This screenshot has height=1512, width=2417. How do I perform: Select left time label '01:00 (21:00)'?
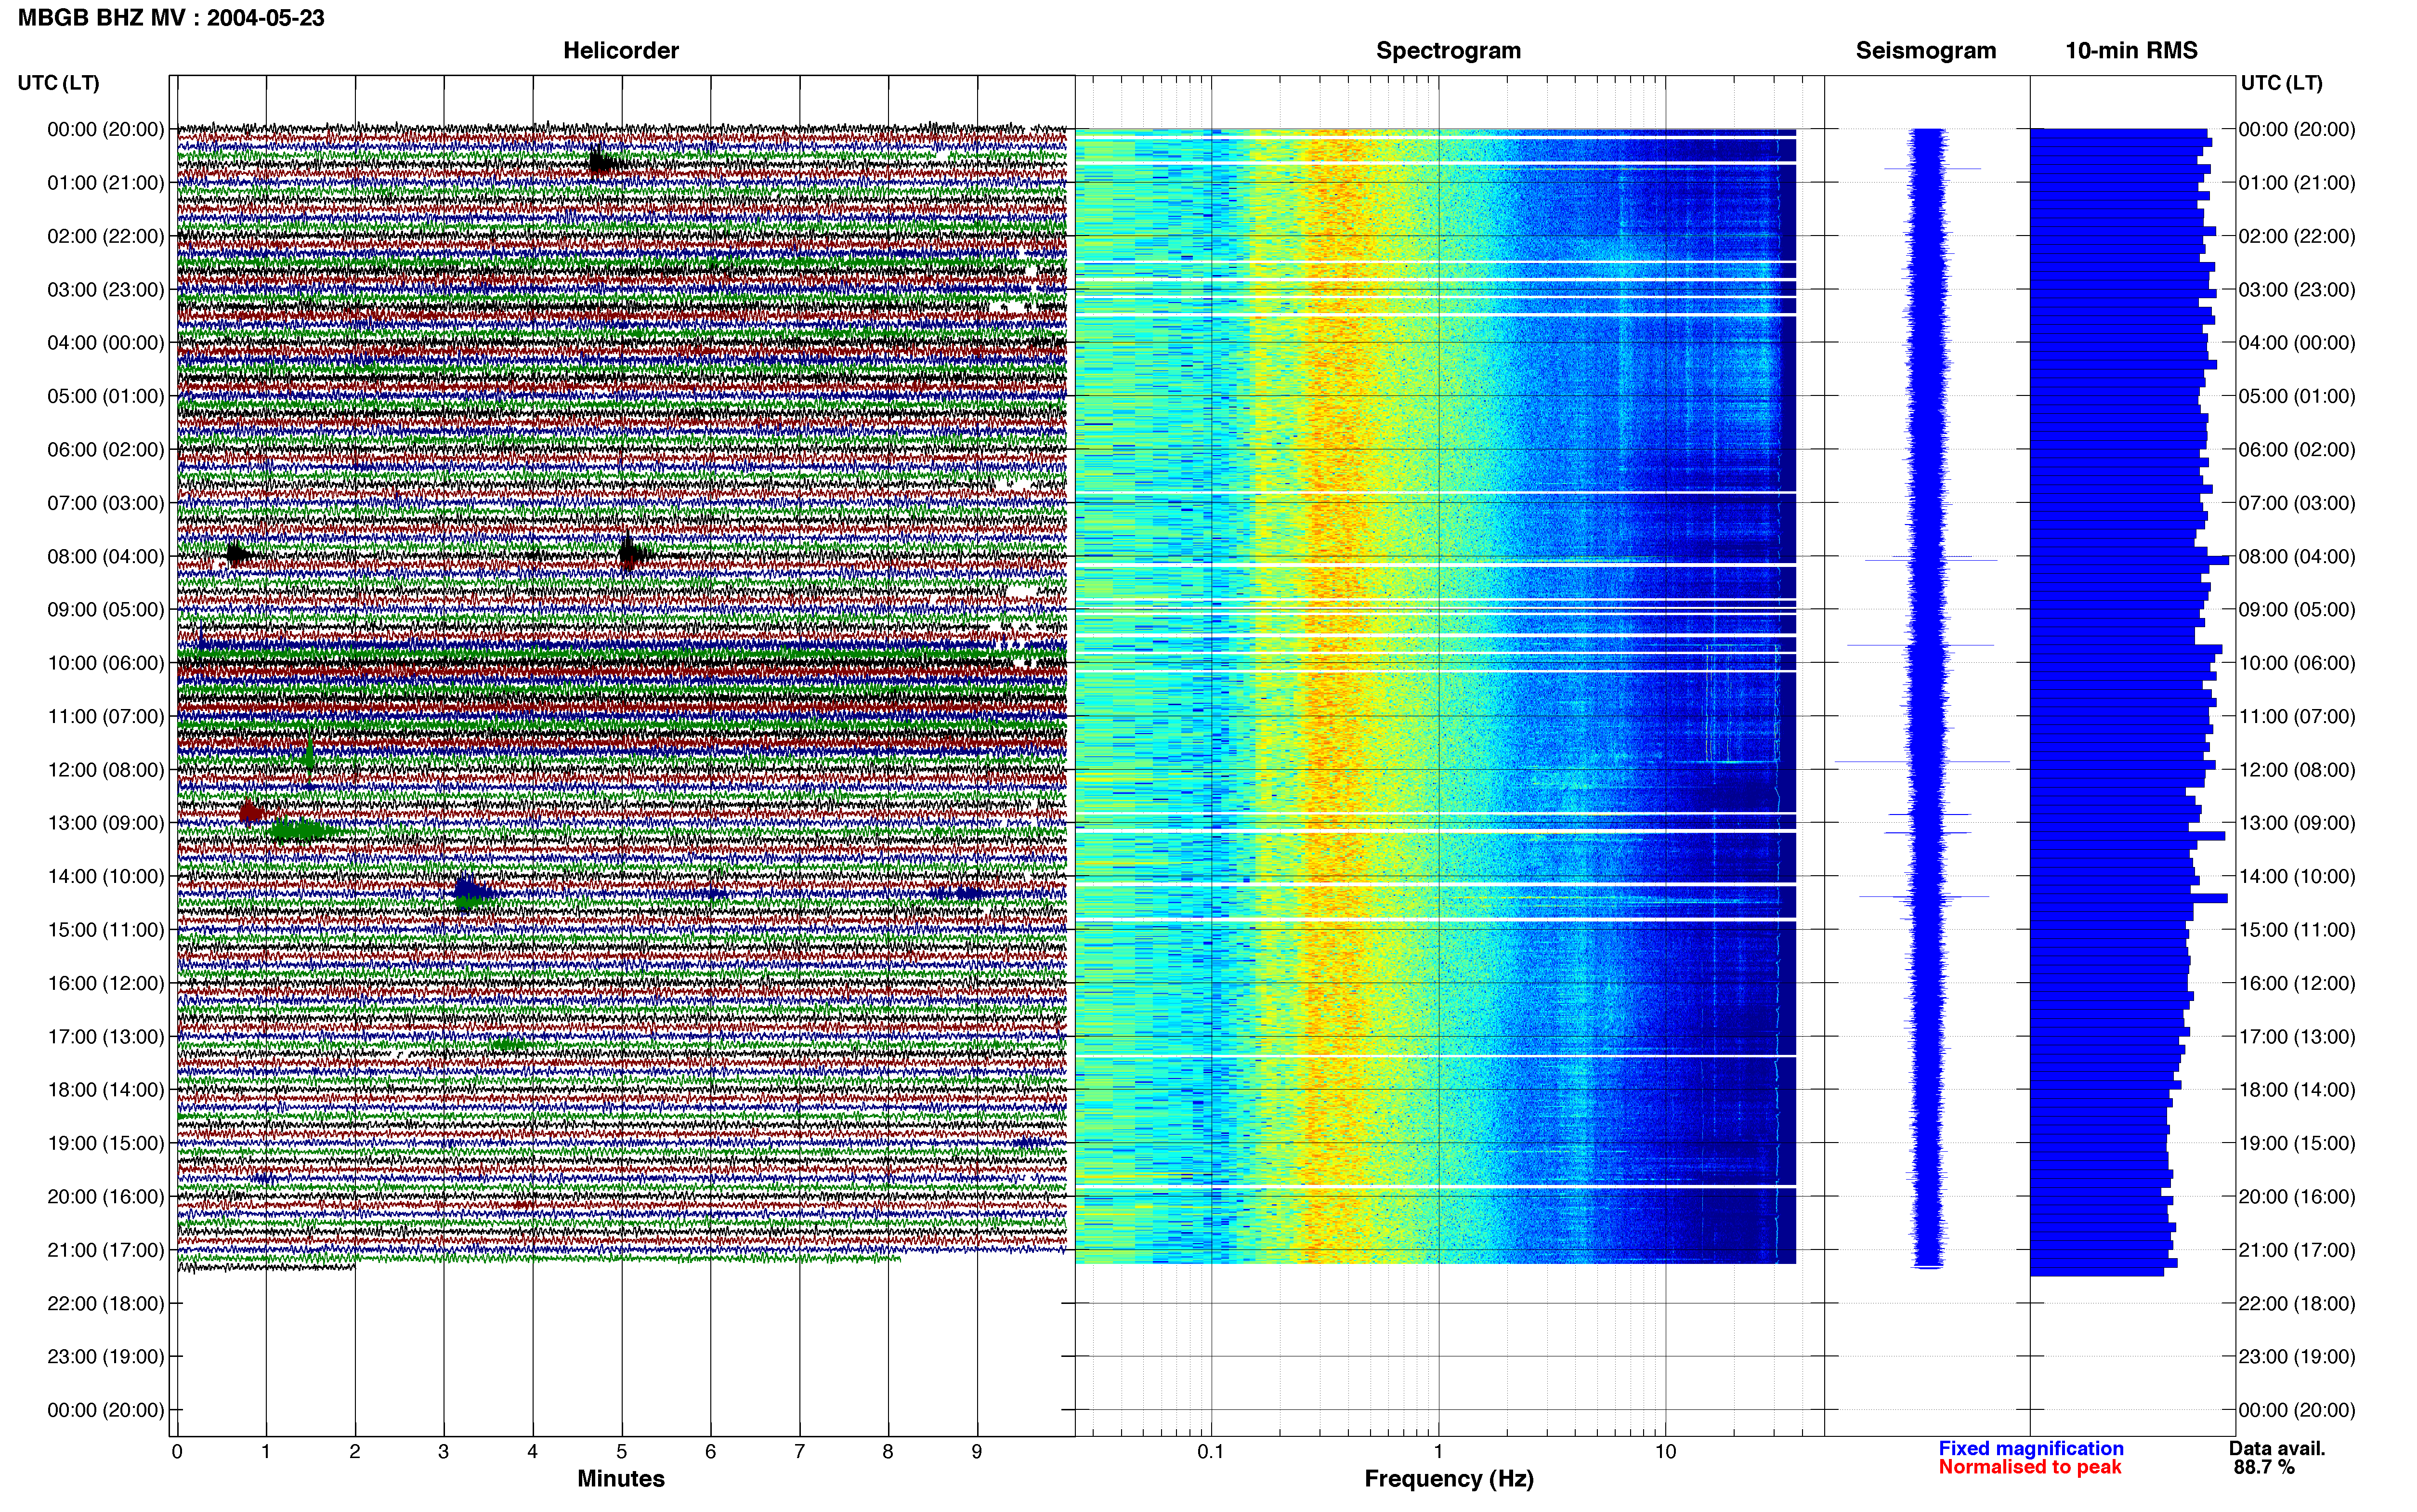pos(106,182)
